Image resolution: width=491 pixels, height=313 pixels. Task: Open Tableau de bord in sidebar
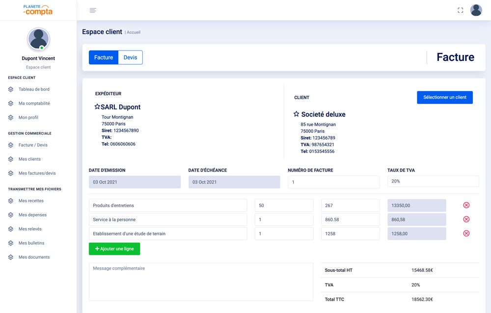[x=34, y=89]
